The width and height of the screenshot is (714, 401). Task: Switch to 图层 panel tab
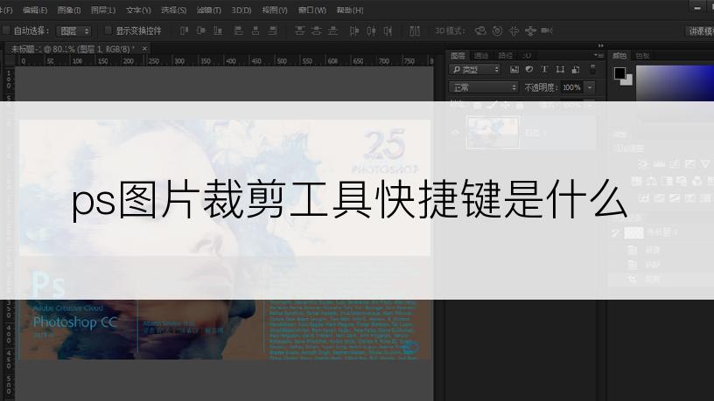458,55
